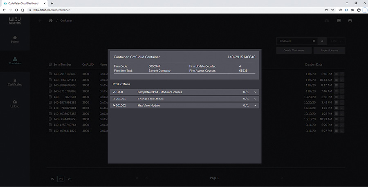Check the row 140-1258740764

coord(50,125)
